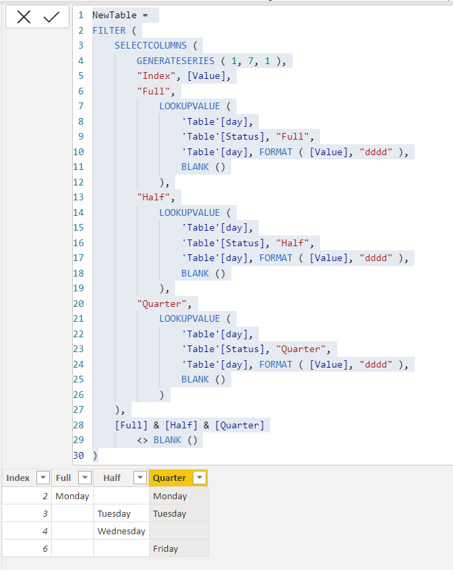Click the Index cell with value 4
This screenshot has width=453, height=570.
tap(27, 531)
